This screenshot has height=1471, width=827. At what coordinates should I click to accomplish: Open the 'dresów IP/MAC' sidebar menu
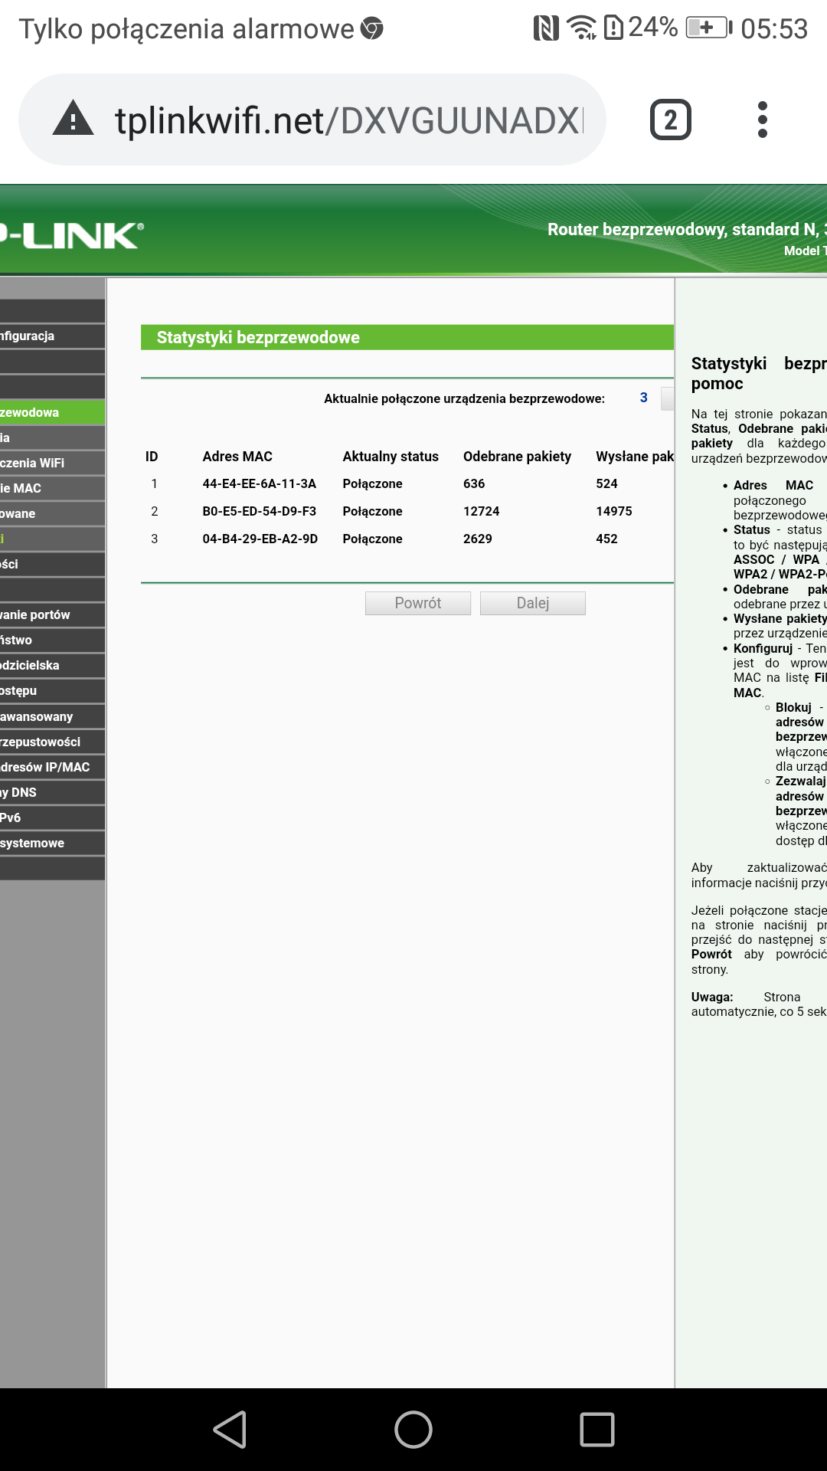pos(52,767)
